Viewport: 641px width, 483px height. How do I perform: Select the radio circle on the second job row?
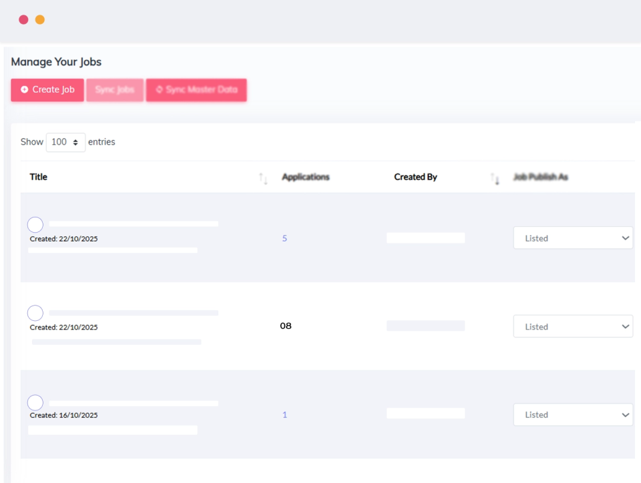click(35, 313)
